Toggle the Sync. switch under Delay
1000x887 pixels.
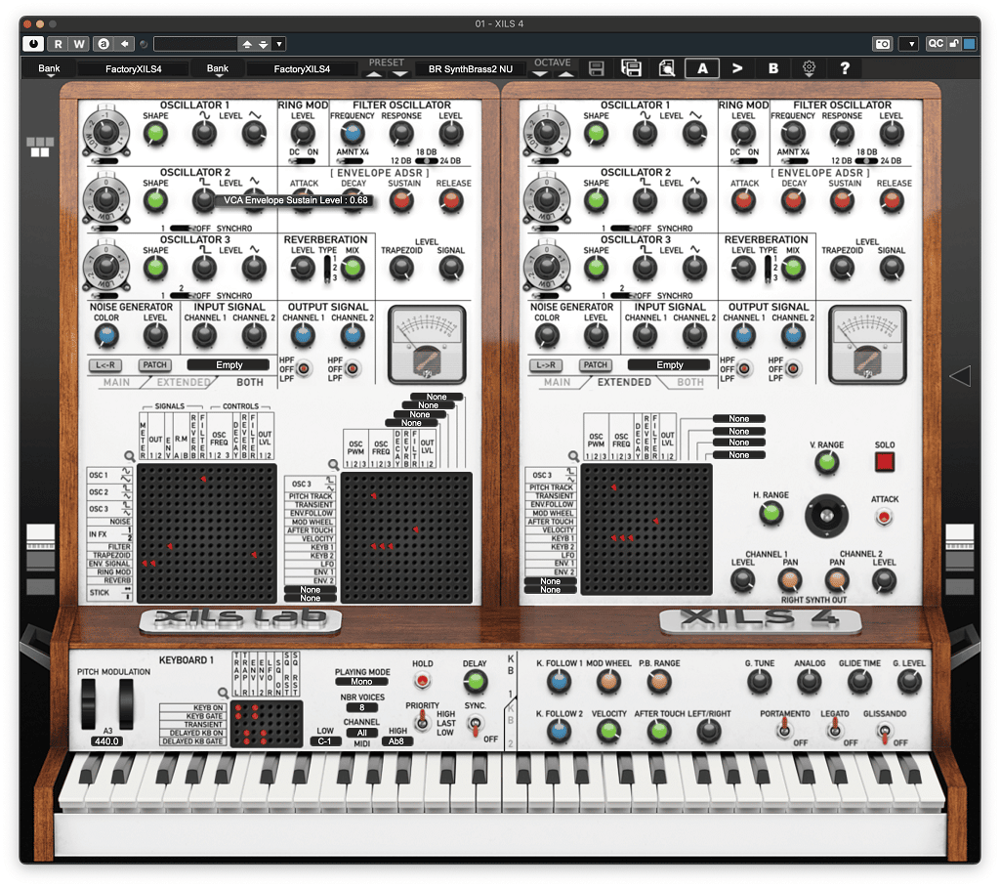[x=475, y=725]
